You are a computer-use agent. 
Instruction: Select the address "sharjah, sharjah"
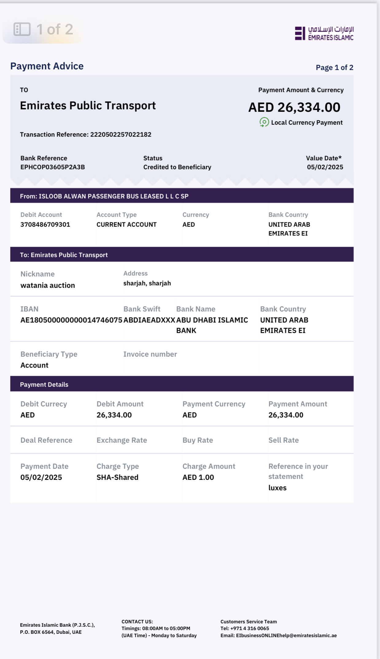[147, 283]
